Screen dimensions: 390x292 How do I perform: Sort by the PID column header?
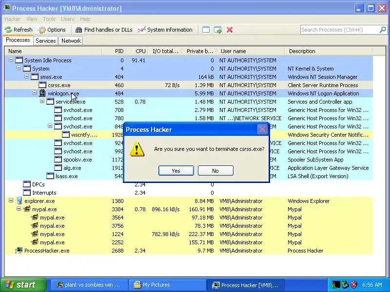(x=114, y=51)
